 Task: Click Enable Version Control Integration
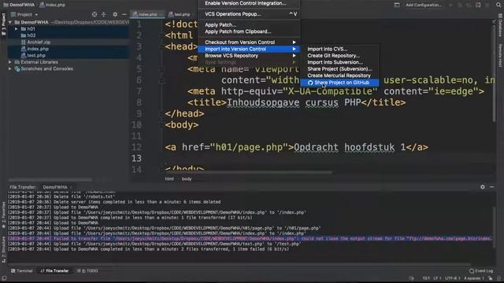click(x=246, y=3)
